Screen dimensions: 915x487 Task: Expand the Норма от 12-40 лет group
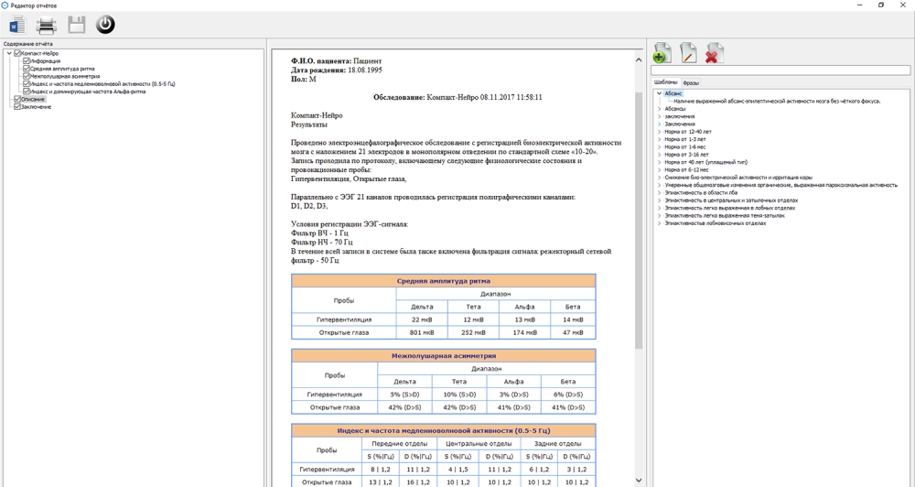point(659,132)
